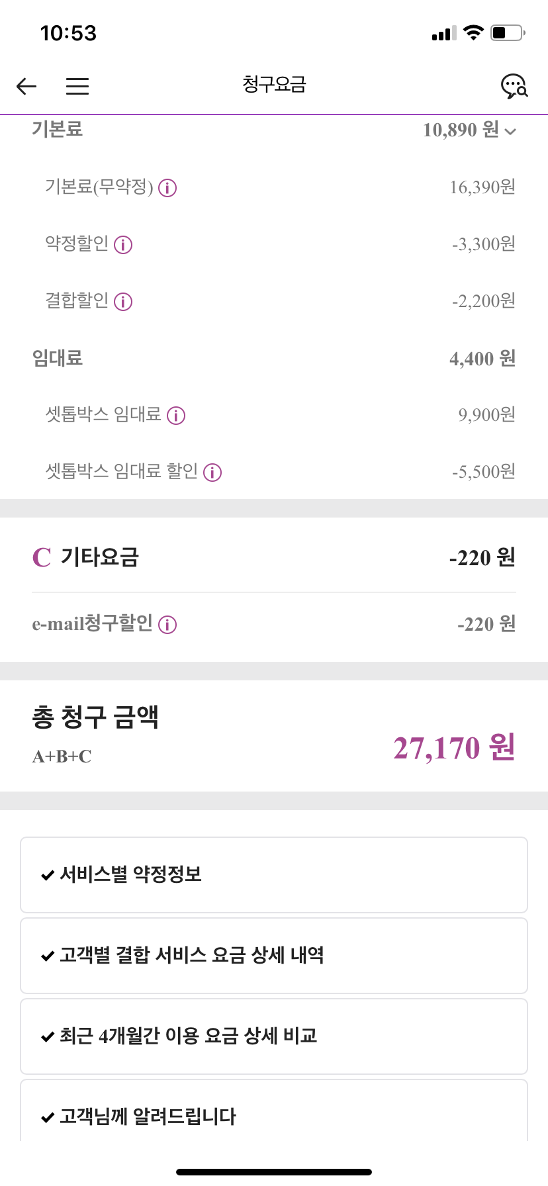Show info for 기본료(무약정)

(x=167, y=189)
